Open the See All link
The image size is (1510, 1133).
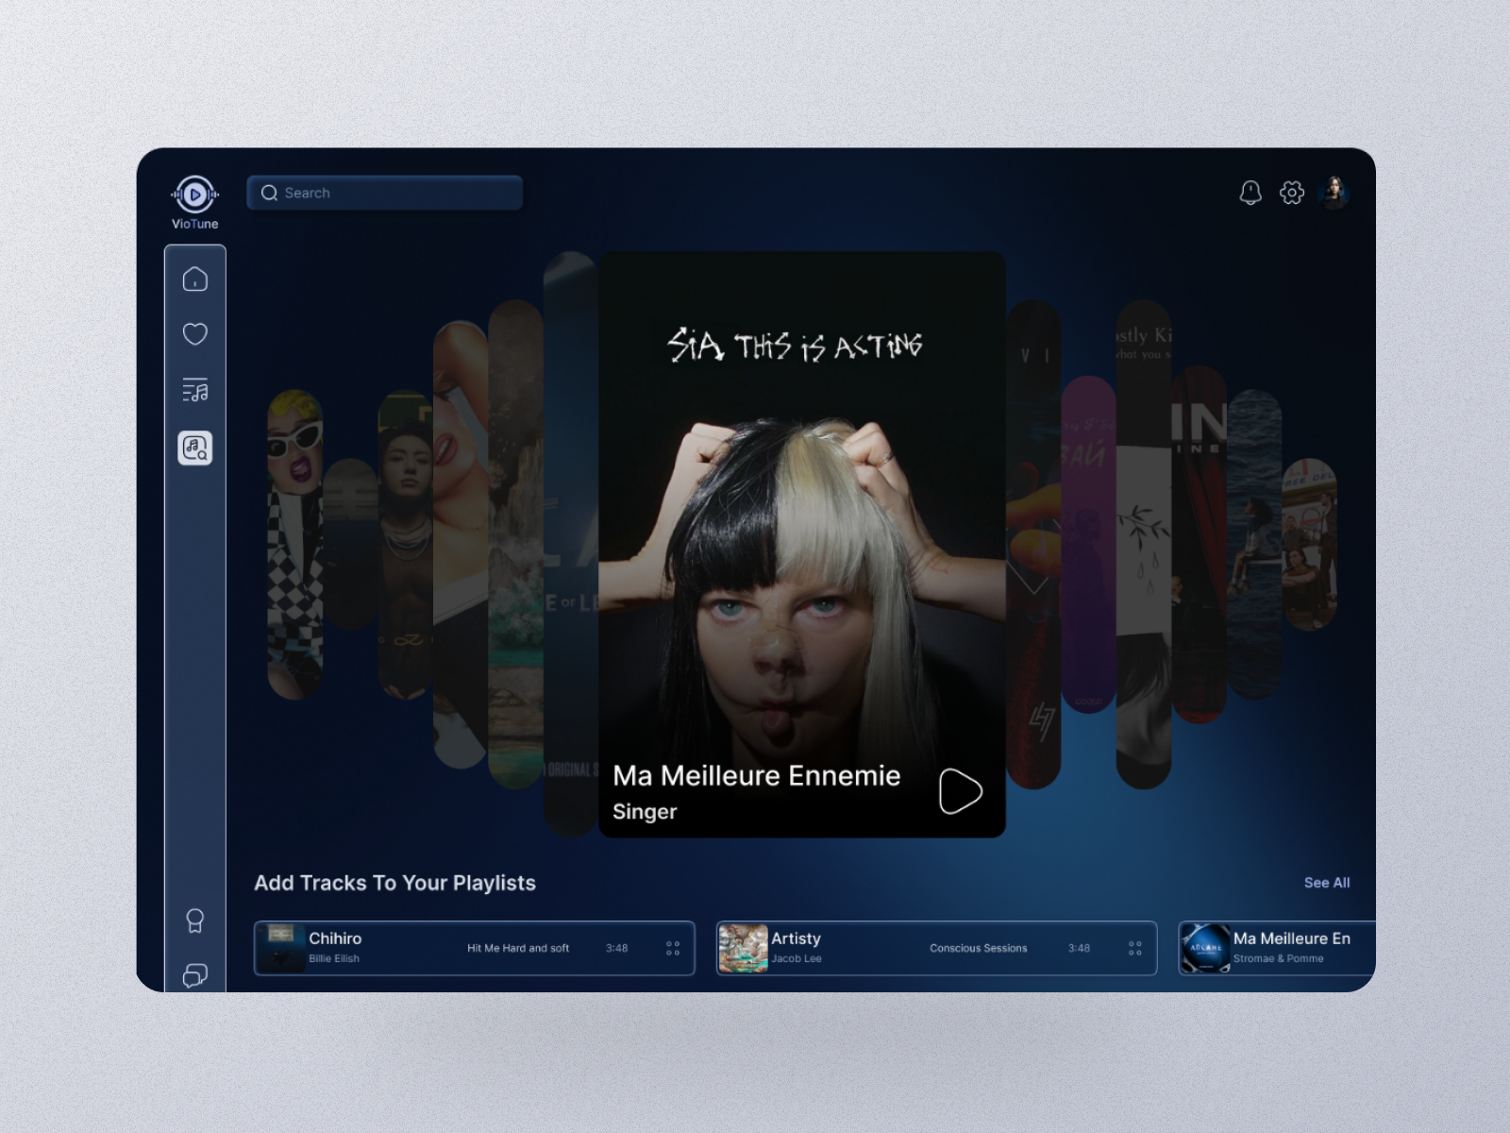tap(1327, 883)
